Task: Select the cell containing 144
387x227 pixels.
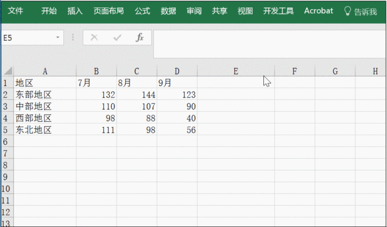Action: pyautogui.click(x=137, y=94)
